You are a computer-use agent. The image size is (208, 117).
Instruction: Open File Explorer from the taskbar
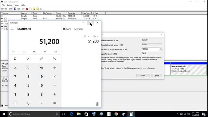point(79,114)
